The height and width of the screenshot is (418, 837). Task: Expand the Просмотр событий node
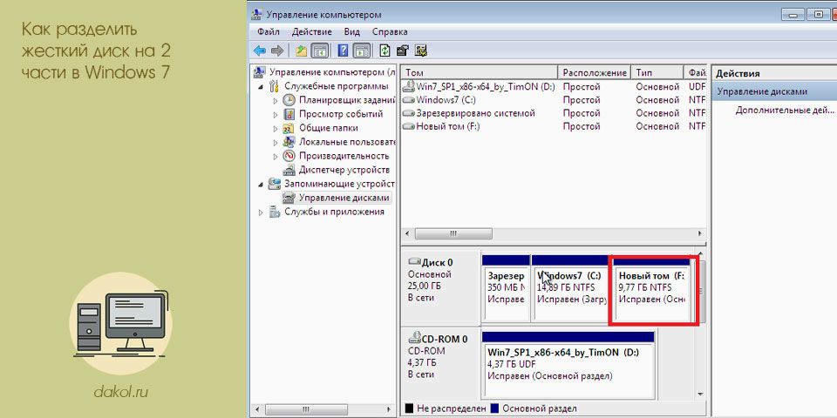pyautogui.click(x=276, y=114)
